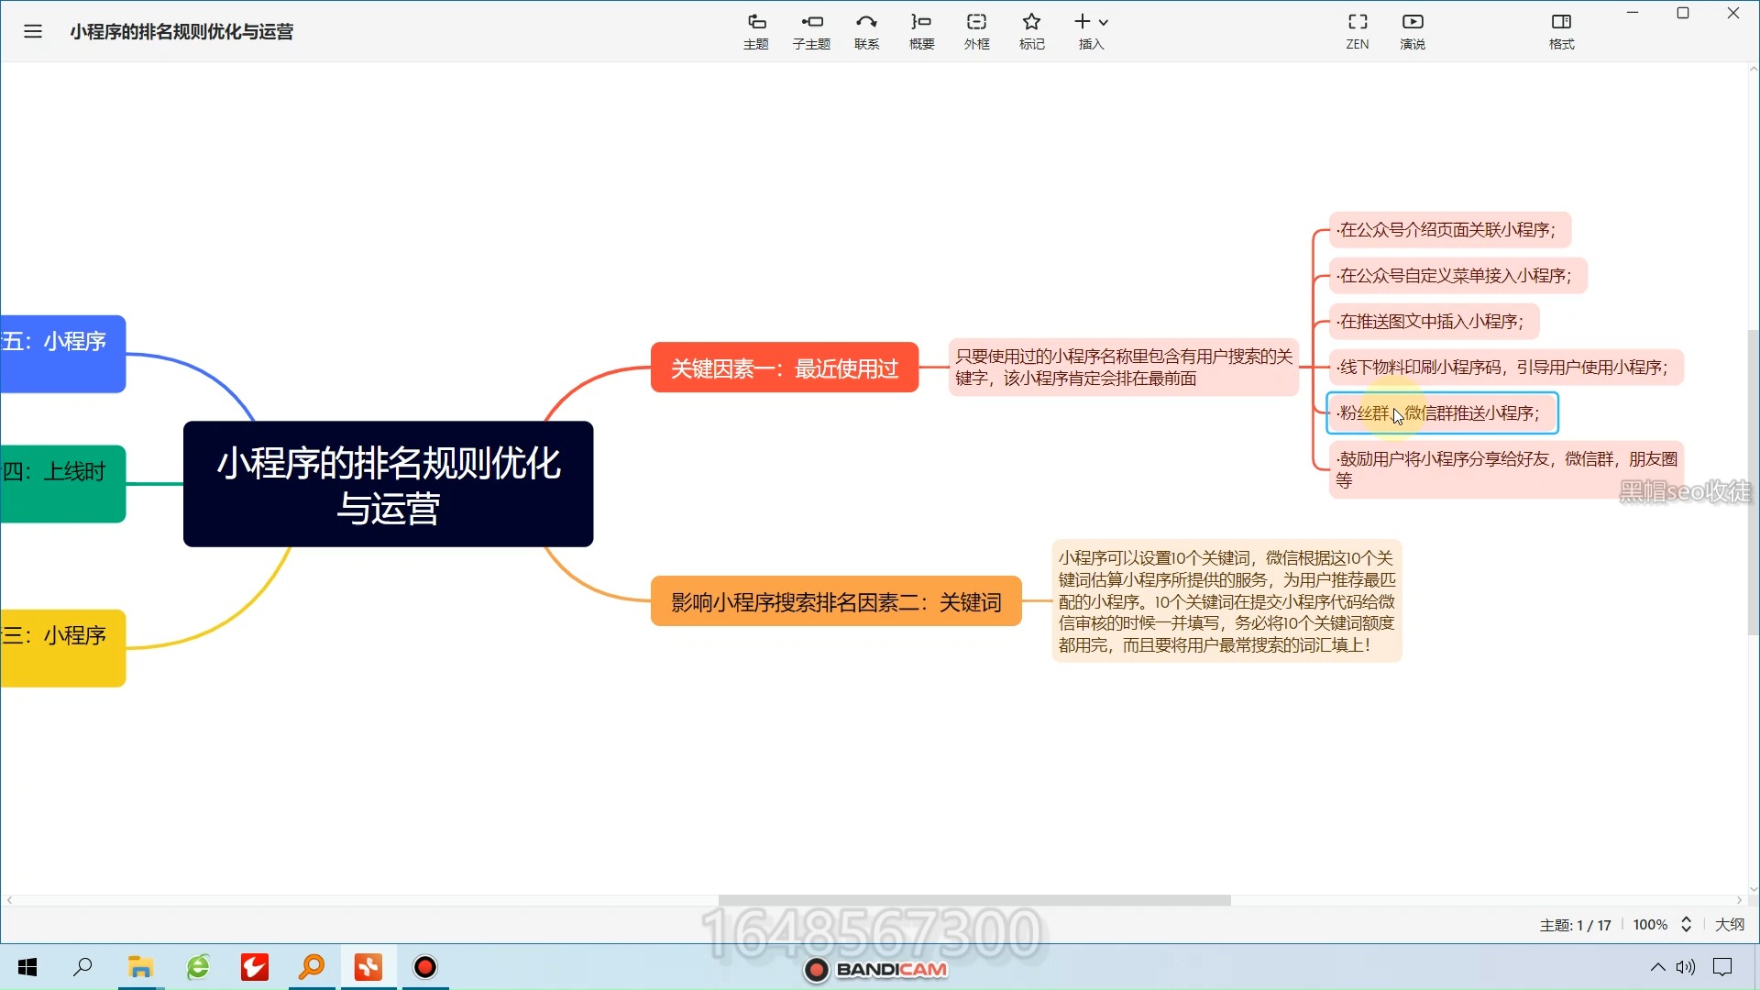The width and height of the screenshot is (1760, 990).
Task: Click the horizontal scrollbar thumb
Action: (974, 900)
